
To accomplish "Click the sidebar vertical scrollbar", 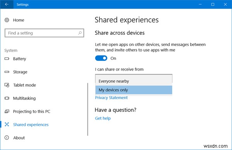I will click(x=88, y=109).
